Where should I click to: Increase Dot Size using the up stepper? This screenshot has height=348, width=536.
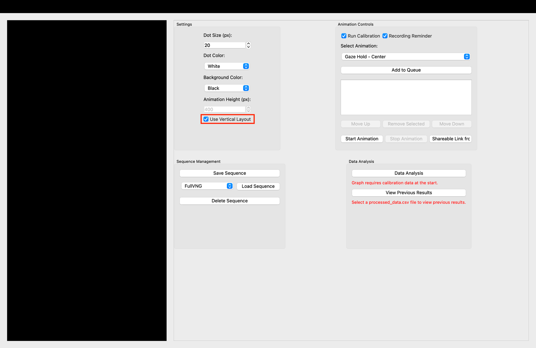(248, 44)
